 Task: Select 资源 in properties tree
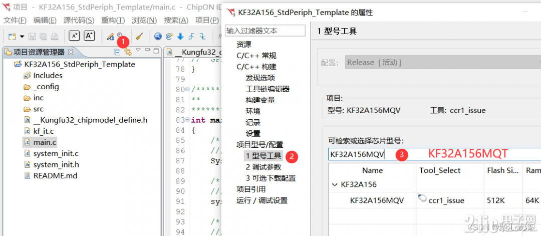pyautogui.click(x=243, y=45)
